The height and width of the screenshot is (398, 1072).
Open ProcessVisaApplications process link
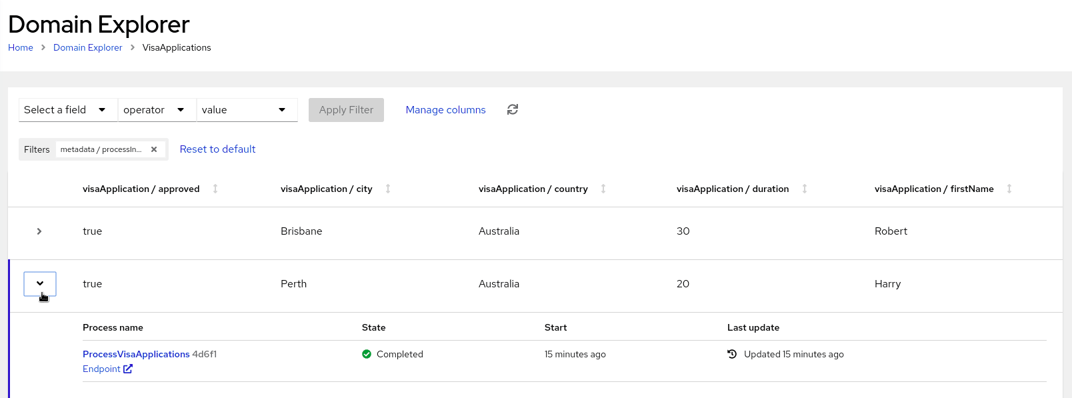point(136,354)
